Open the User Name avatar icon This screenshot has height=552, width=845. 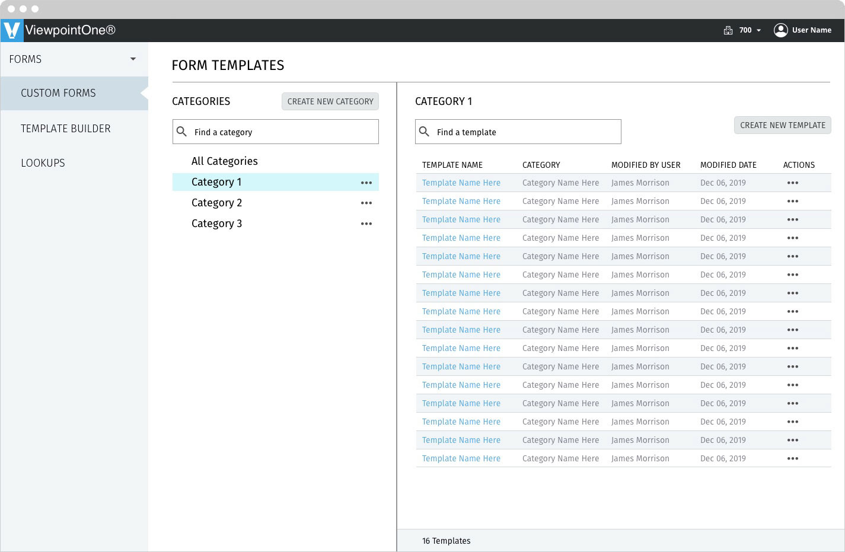(781, 30)
